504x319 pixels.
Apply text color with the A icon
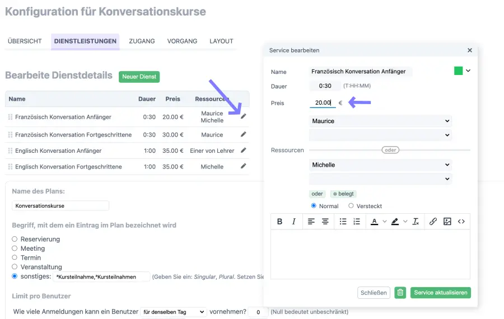tap(374, 221)
